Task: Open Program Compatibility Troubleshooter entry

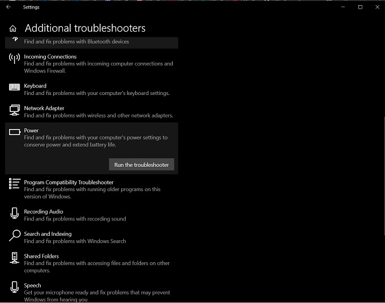Action: click(69, 183)
